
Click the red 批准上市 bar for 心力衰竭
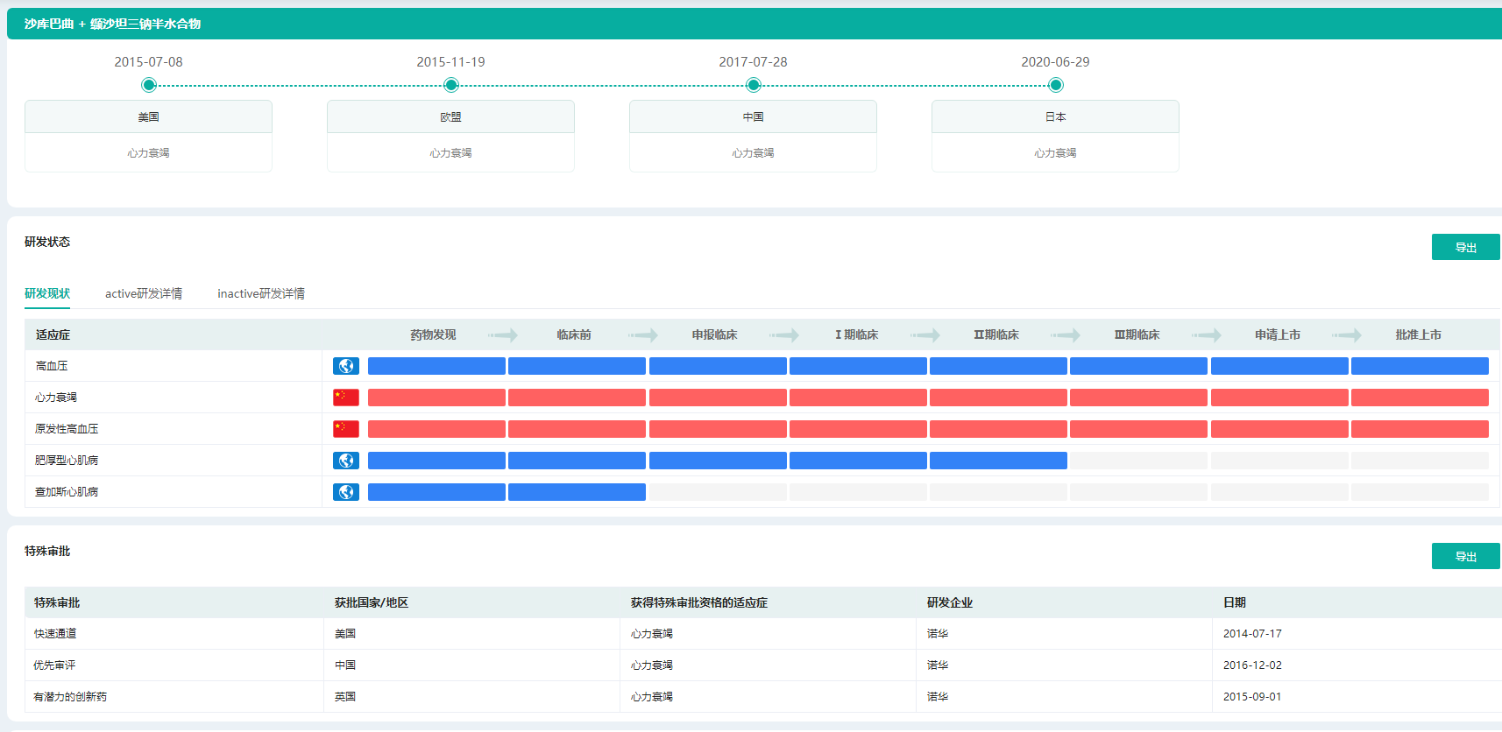(x=1420, y=398)
